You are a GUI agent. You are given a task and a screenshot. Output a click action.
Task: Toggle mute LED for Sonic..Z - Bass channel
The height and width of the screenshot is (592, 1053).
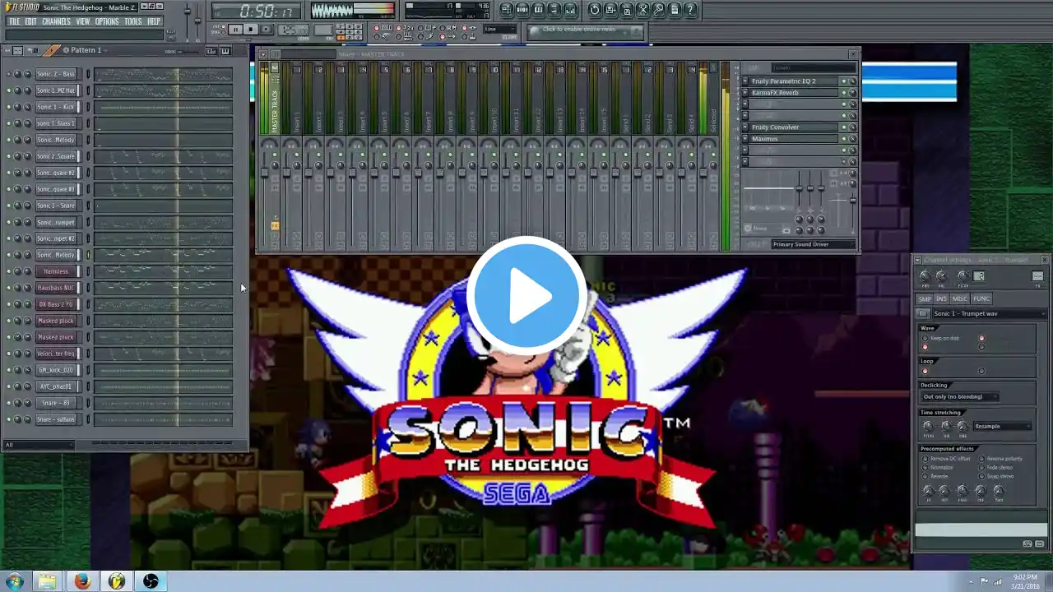pos(9,74)
